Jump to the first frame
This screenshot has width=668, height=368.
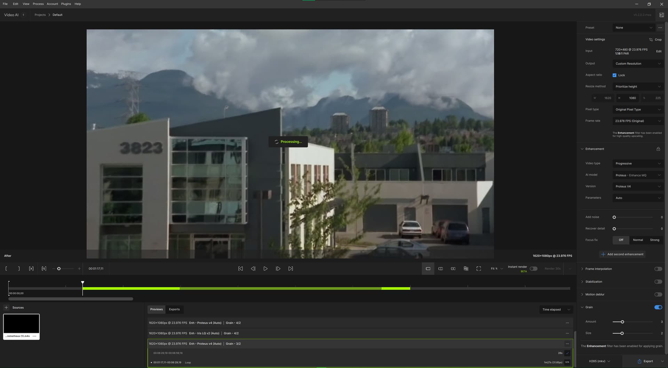240,269
